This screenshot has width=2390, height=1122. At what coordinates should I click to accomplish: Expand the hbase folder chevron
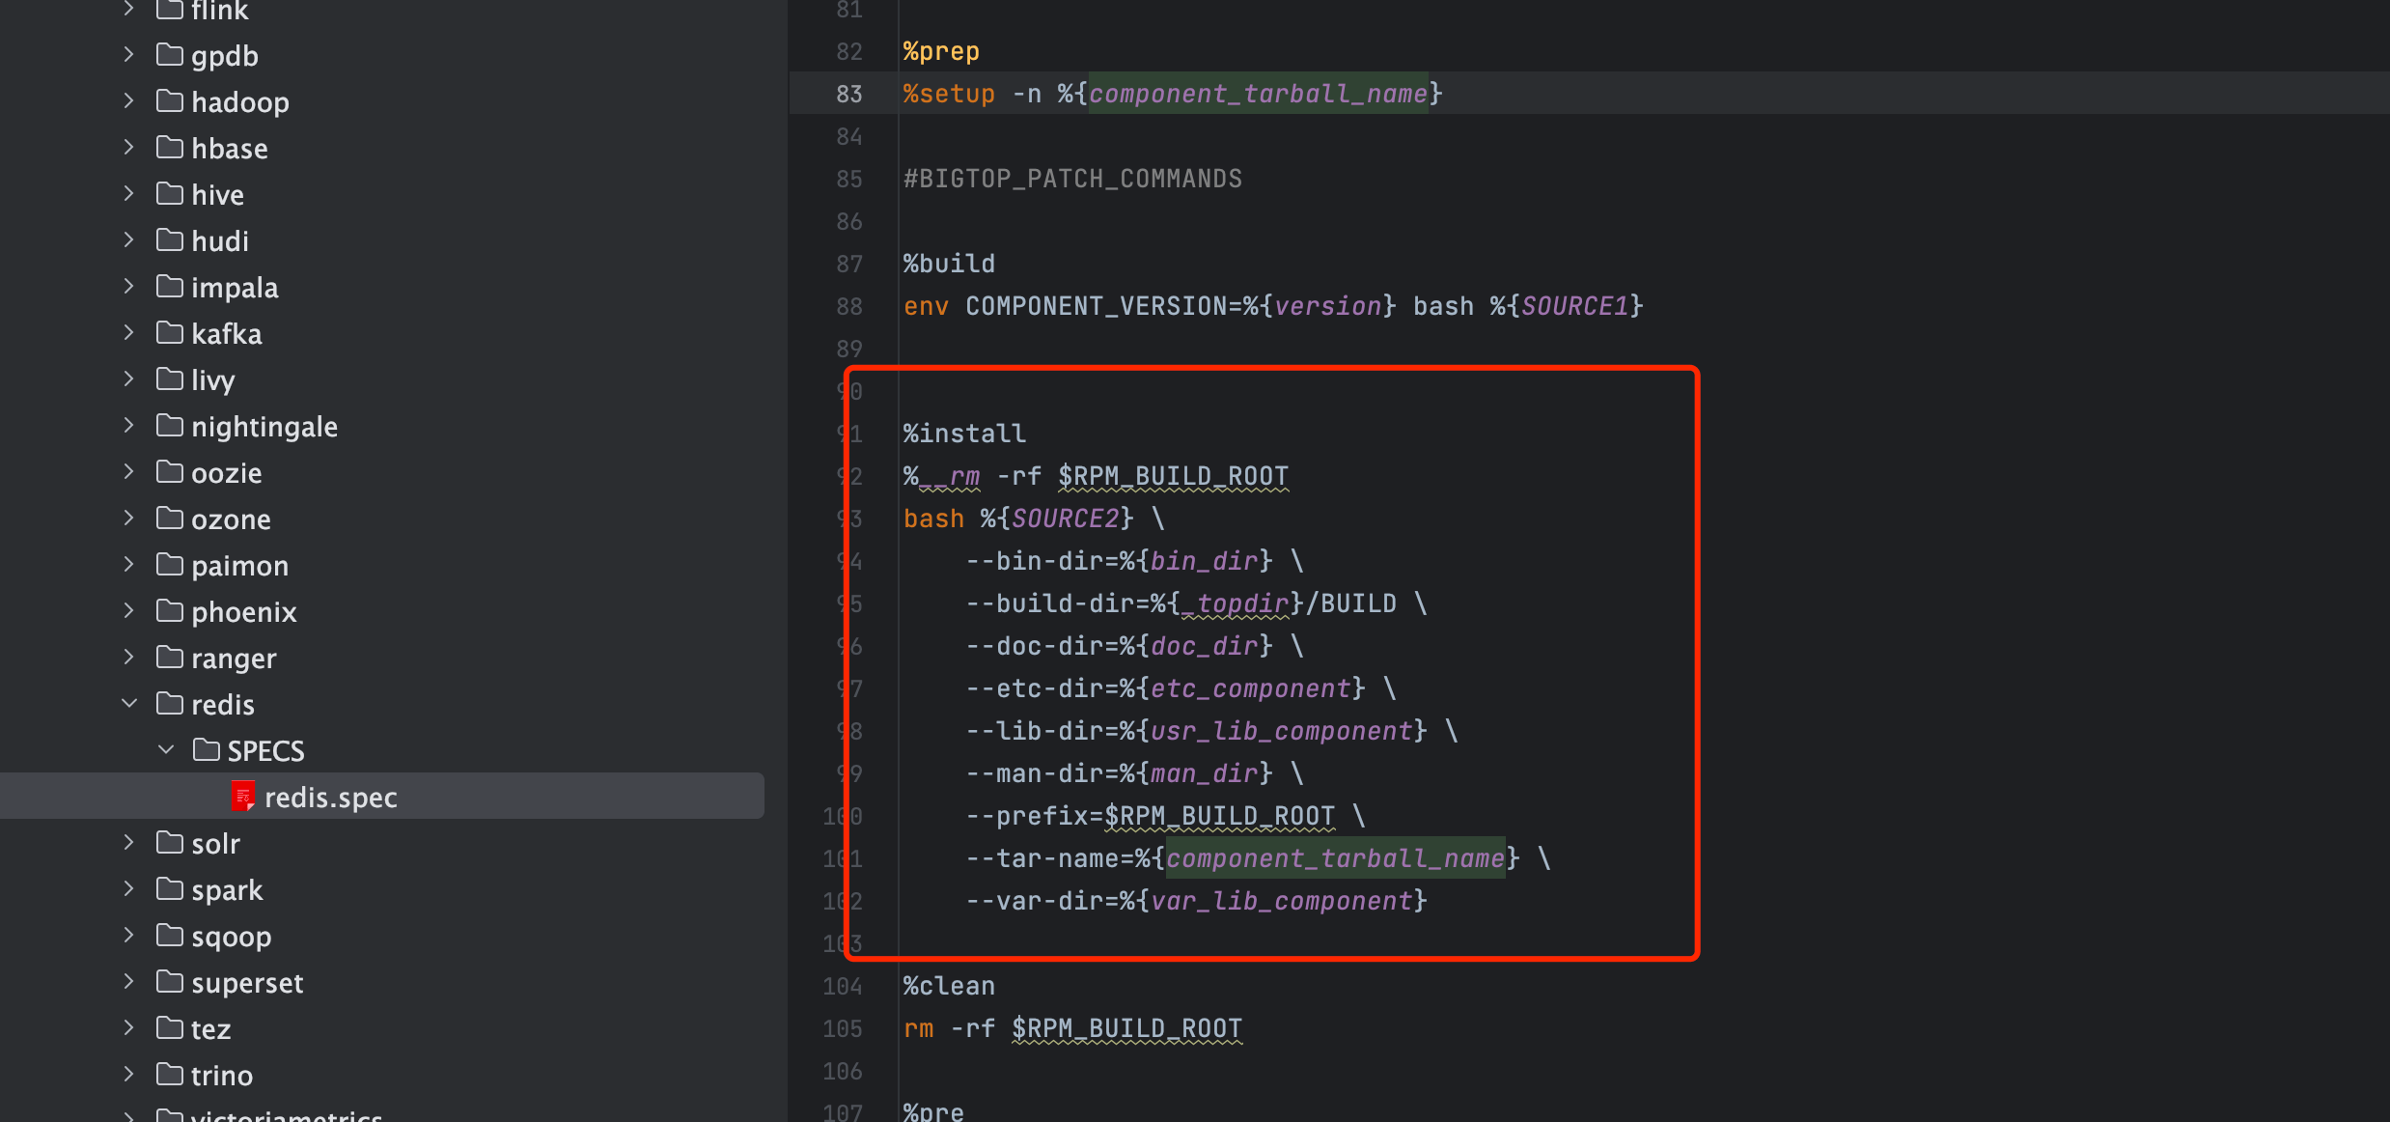point(129,148)
